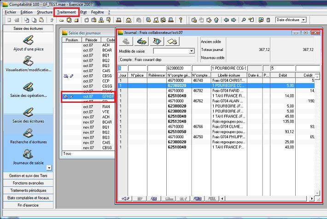This screenshot has width=327, height=219.
Task: Select the oct.07 GFNDF journal row
Action: coord(88,96)
